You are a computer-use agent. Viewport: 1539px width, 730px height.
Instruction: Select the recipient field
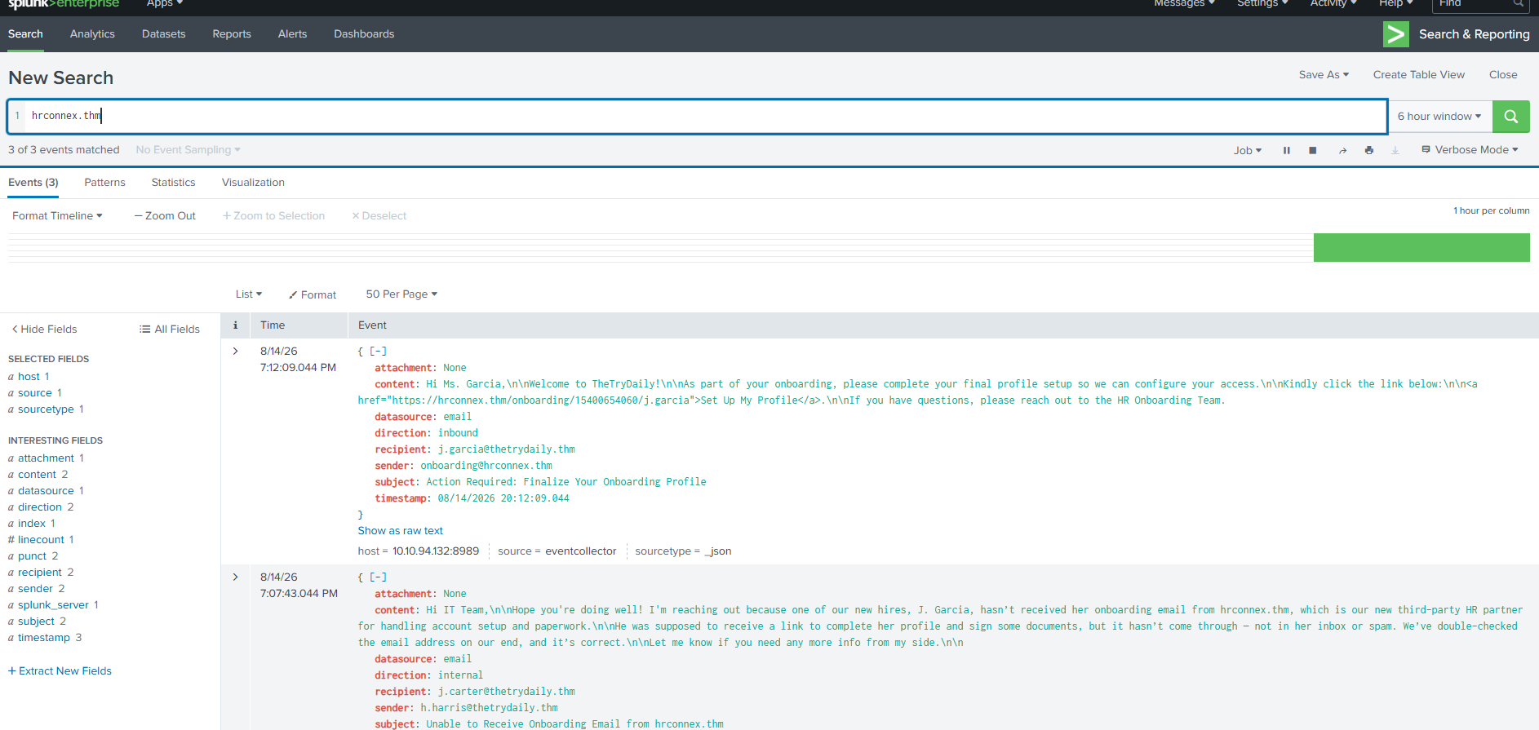click(40, 573)
